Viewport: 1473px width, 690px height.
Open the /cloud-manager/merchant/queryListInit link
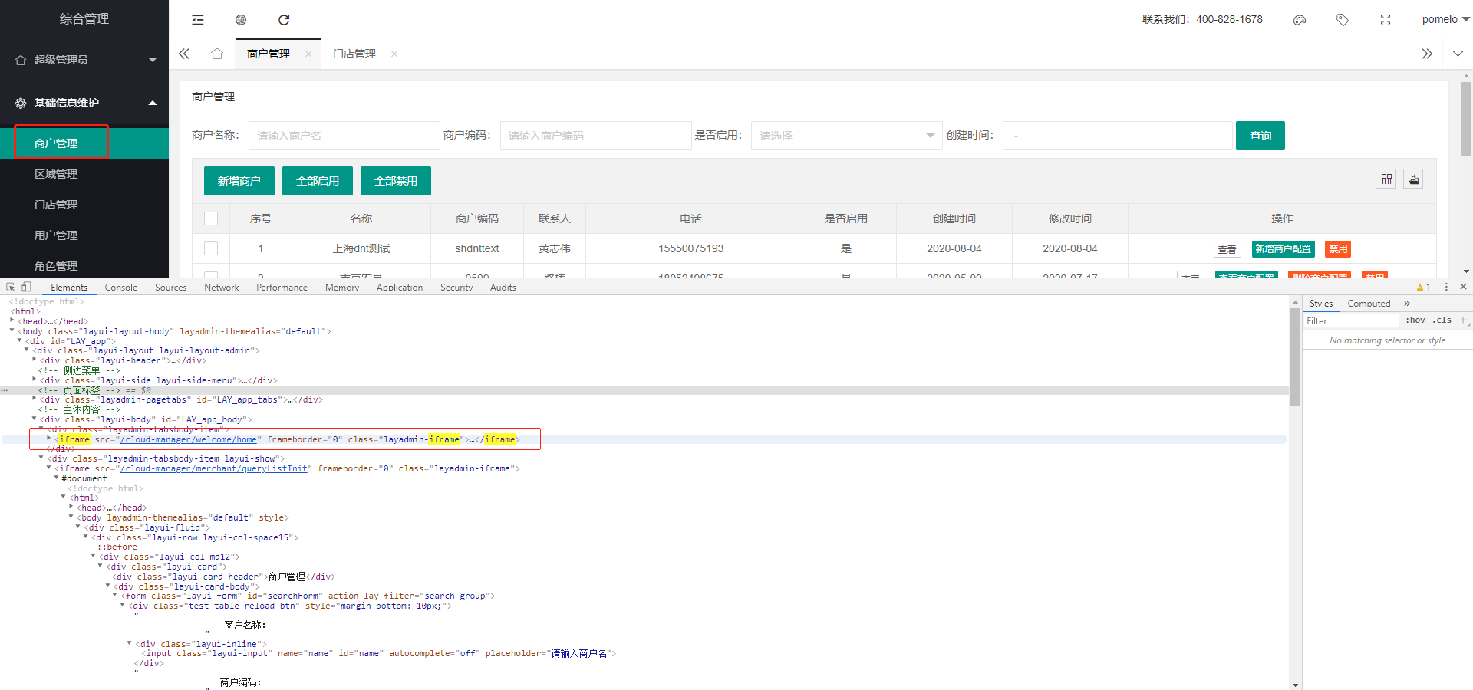(x=214, y=468)
